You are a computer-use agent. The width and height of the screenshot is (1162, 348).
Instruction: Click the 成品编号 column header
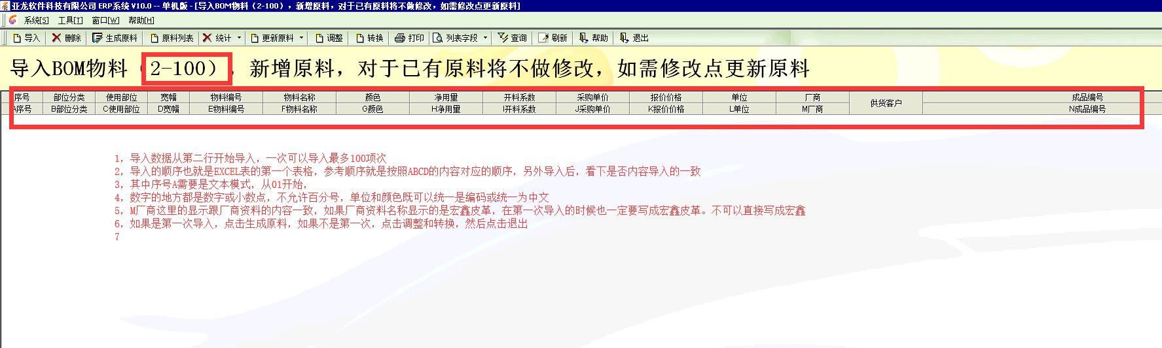coord(1087,97)
